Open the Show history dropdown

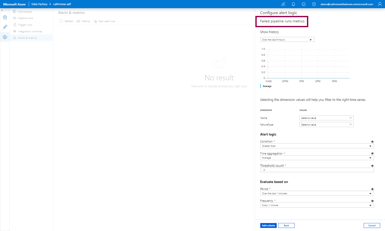(x=287, y=40)
